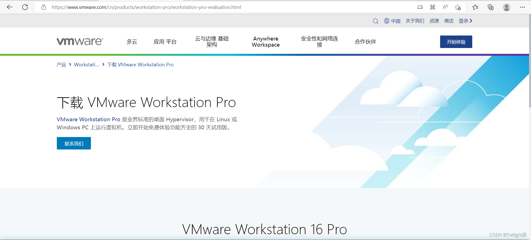Open the 多云 navigation menu
The image size is (531, 240).
[x=132, y=42]
